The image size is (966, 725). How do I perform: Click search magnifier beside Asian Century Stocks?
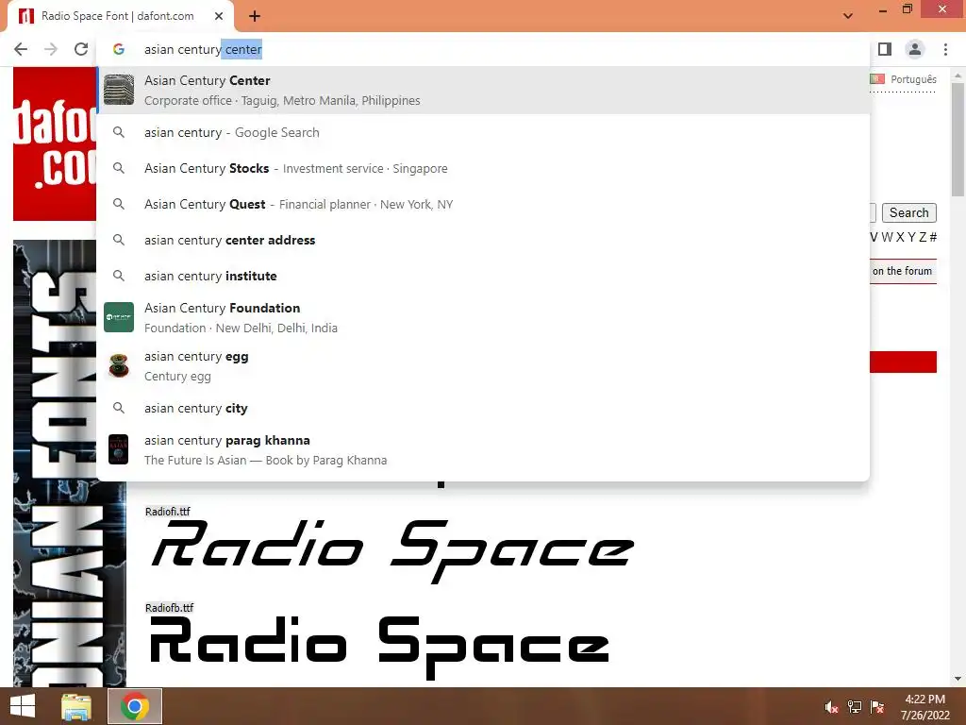[119, 168]
